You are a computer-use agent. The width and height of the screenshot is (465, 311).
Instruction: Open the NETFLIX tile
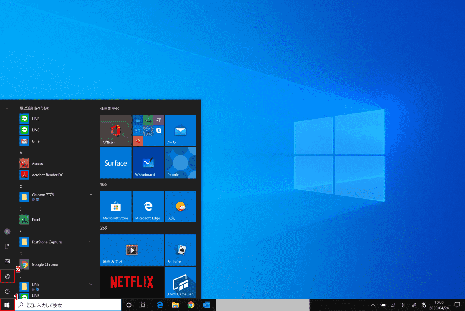click(x=132, y=282)
